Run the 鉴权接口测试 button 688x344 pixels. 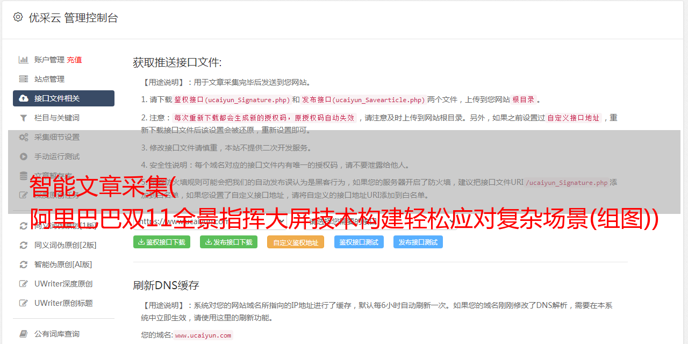click(x=359, y=242)
